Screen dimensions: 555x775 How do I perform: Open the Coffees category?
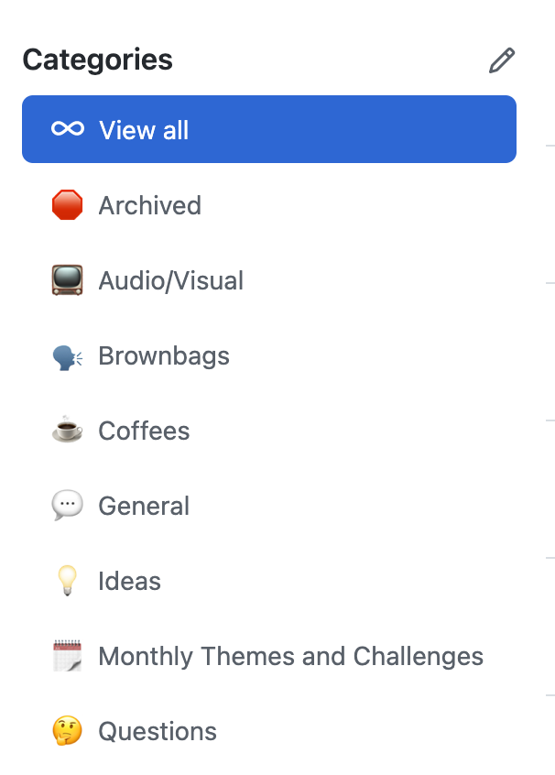[x=269, y=431]
